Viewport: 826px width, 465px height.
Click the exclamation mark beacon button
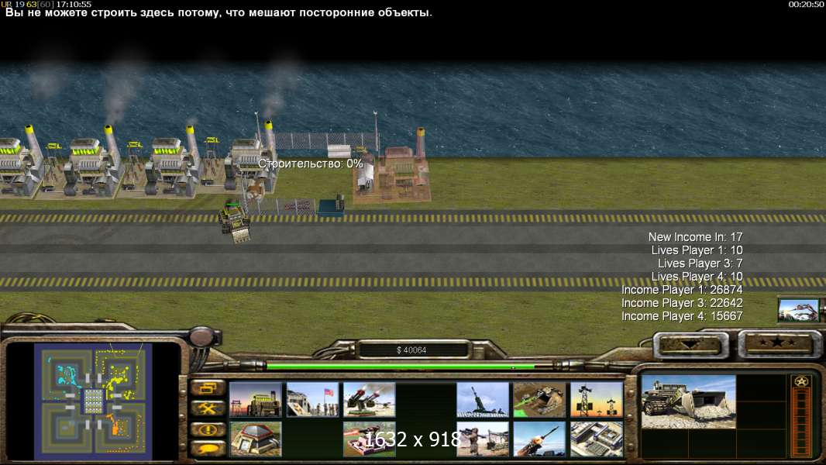[208, 429]
